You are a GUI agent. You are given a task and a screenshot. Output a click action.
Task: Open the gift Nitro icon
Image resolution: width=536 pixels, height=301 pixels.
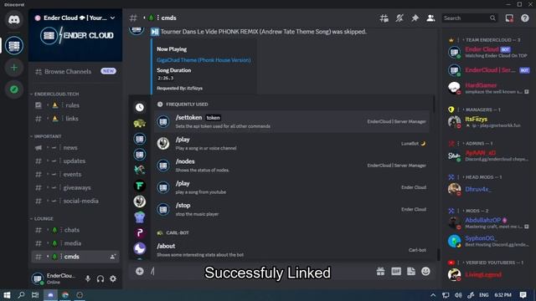tap(380, 271)
